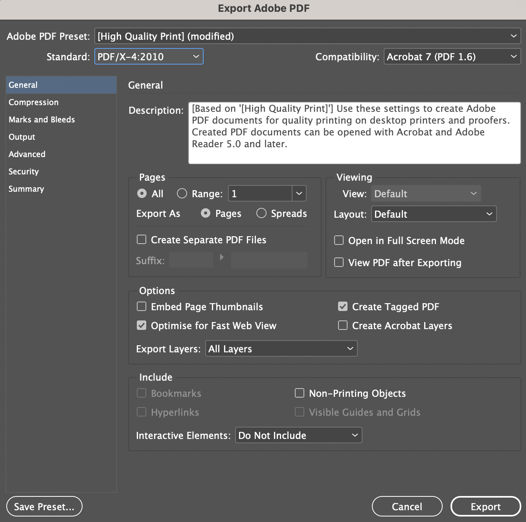This screenshot has height=522, width=526.
Task: Open the Standard dropdown showing PDF/X-4:2010
Action: coord(149,56)
